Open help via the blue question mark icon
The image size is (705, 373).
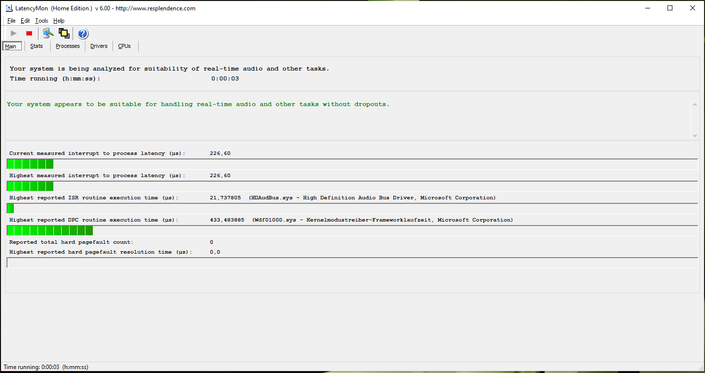point(83,34)
